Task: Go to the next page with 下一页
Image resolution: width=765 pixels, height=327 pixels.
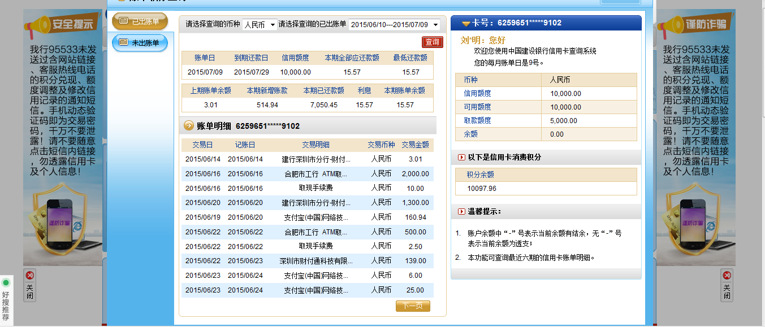Action: point(413,306)
